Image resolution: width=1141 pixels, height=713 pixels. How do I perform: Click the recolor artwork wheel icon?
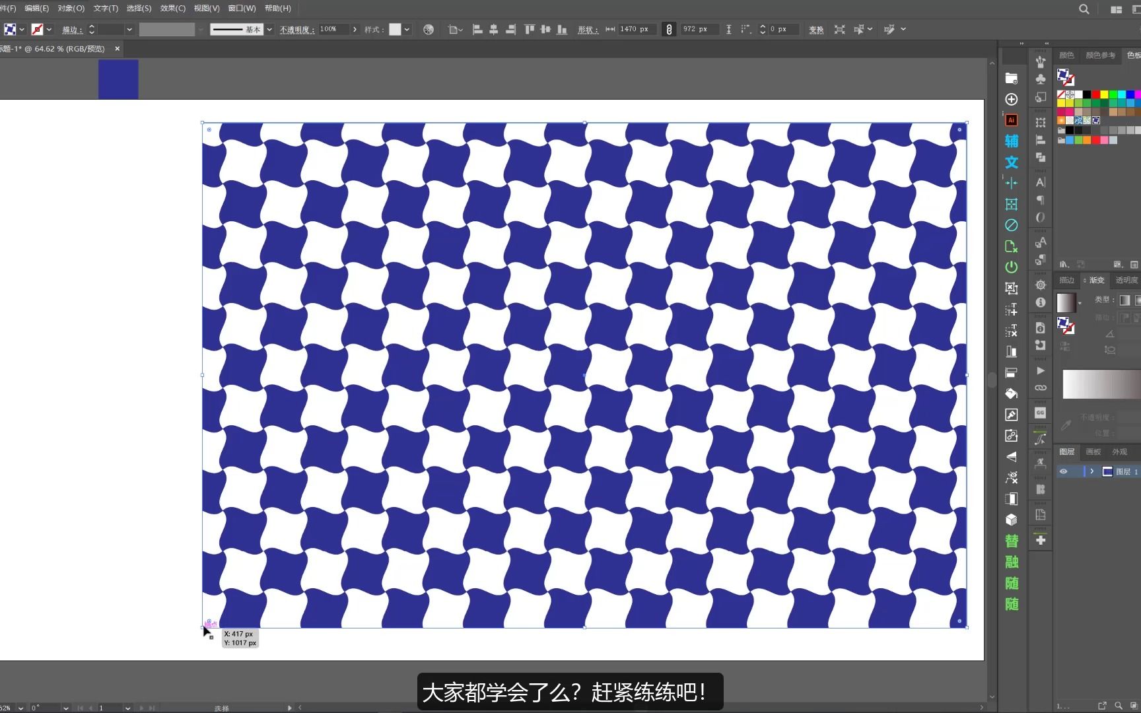coord(429,30)
